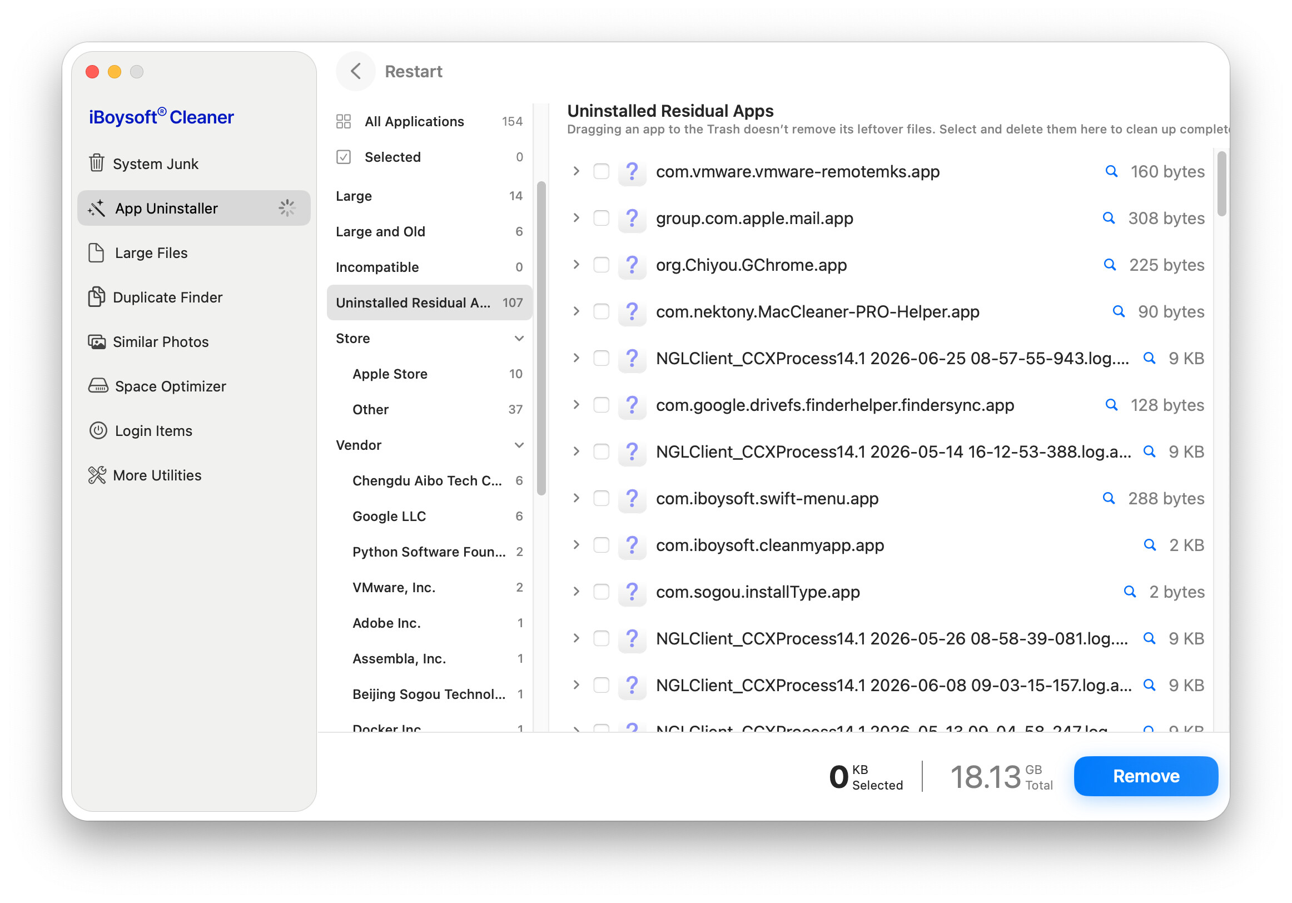
Task: Reveal com.iboysoft.cleanmyapp.app with magnifier icon
Action: (1150, 545)
